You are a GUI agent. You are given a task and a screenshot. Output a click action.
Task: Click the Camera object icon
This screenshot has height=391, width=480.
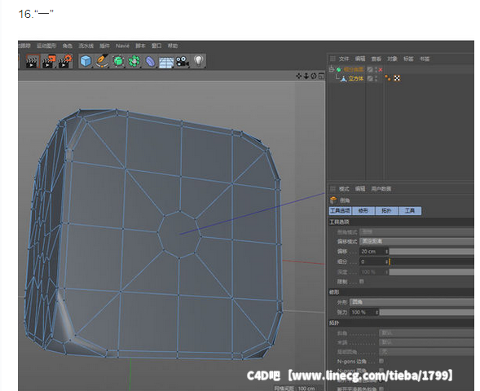click(x=183, y=61)
